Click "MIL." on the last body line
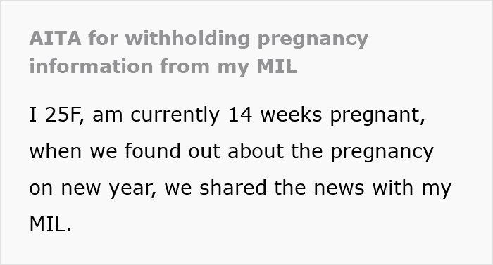 [51, 224]
